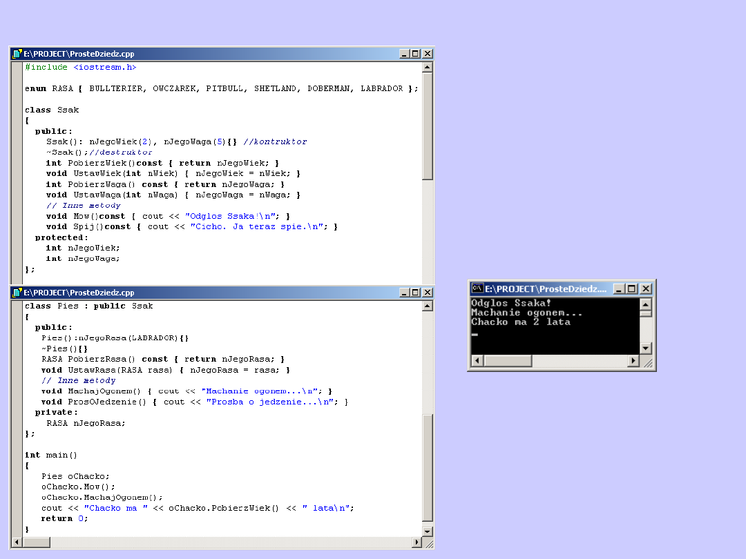Screen dimensions: 746x559
Task: Click string "Odglos Ssaka!\n" in Mow method
Action: click(230, 216)
